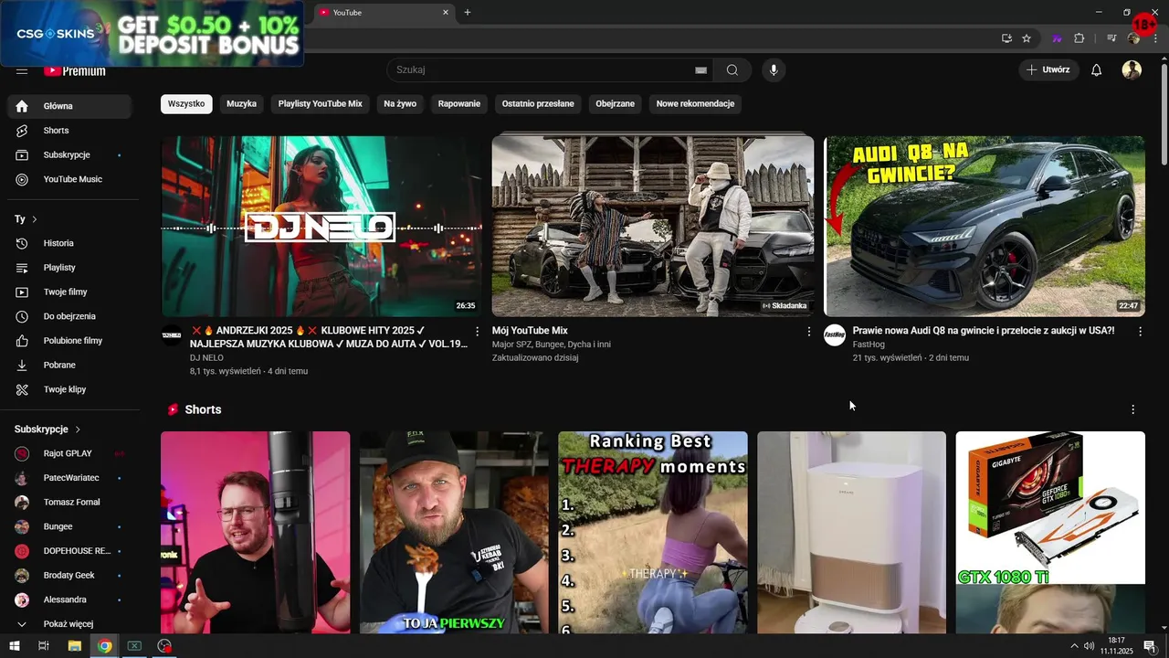Open the Audi Q8 na gwincie thumbnail

[x=985, y=227]
